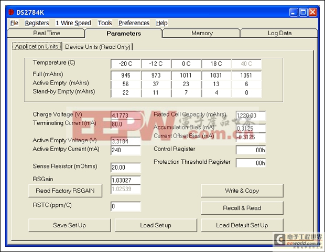Image resolution: width=325 pixels, height=252 pixels.
Task: Switch to the Real Time tab
Action: point(47,33)
